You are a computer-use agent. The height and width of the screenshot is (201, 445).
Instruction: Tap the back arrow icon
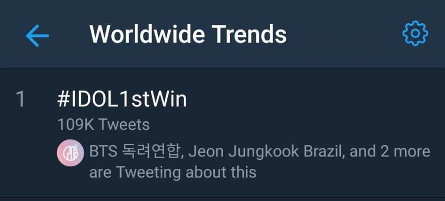pyautogui.click(x=37, y=35)
